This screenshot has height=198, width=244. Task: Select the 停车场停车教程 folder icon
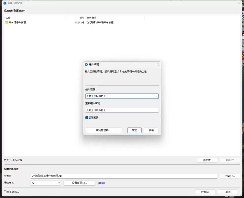pyautogui.click(x=7, y=22)
